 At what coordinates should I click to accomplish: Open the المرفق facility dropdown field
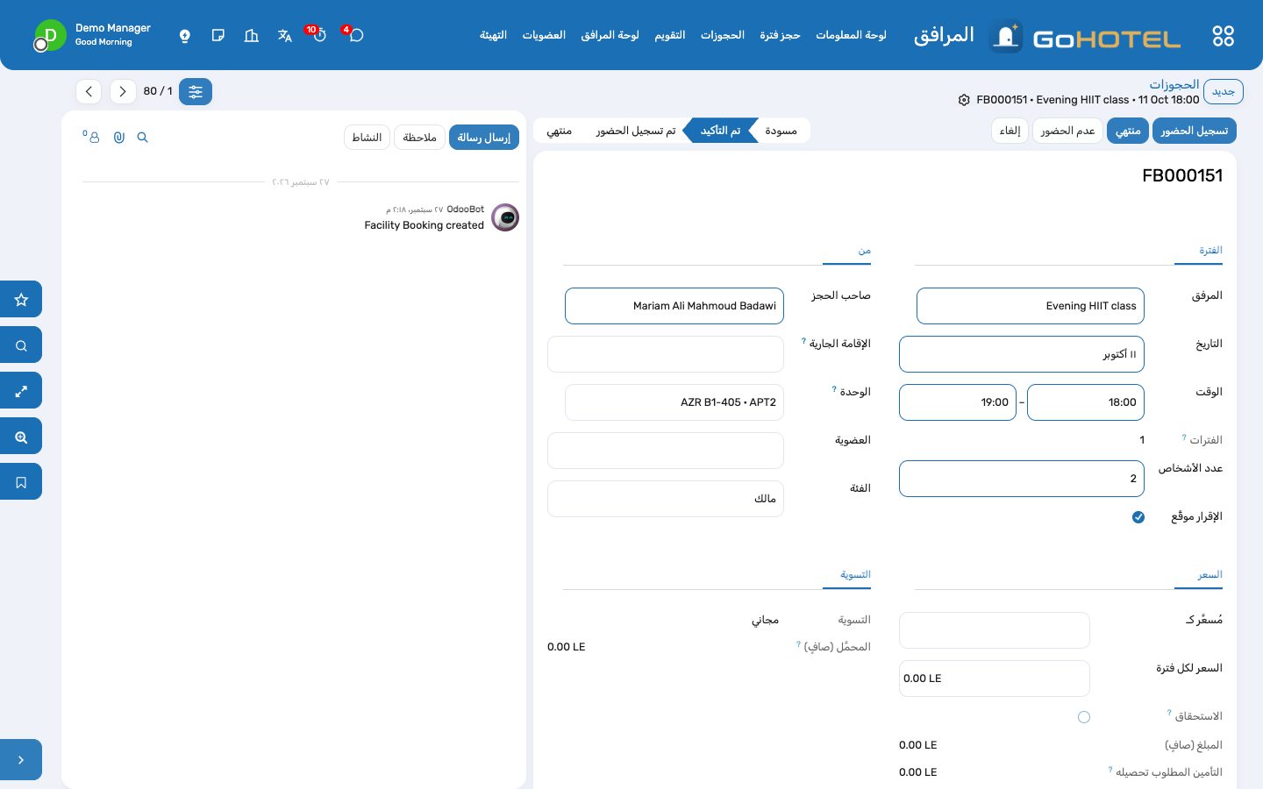click(1031, 306)
